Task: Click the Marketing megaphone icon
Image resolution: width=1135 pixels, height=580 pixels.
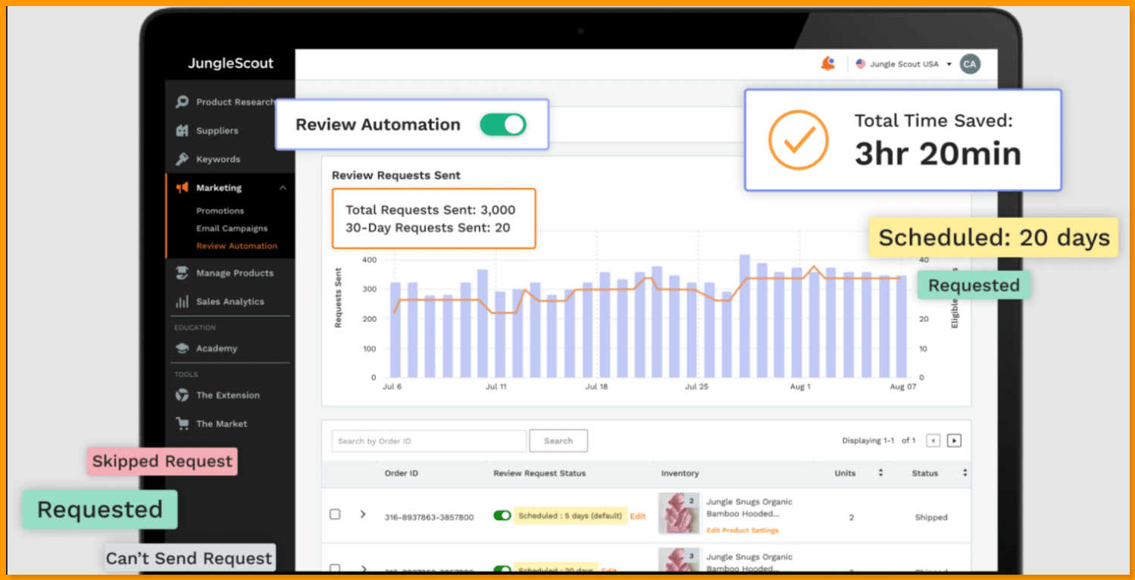Action: pos(182,188)
